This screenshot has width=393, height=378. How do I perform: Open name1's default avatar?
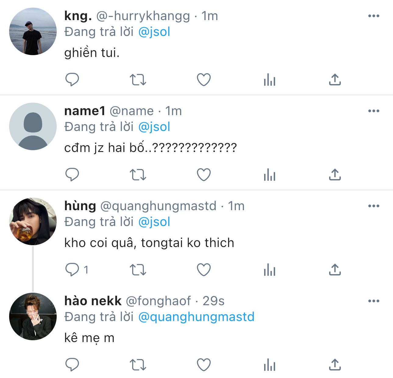pyautogui.click(x=33, y=126)
